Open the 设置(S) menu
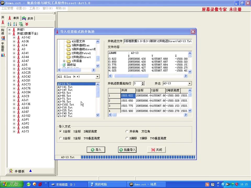 21,8
